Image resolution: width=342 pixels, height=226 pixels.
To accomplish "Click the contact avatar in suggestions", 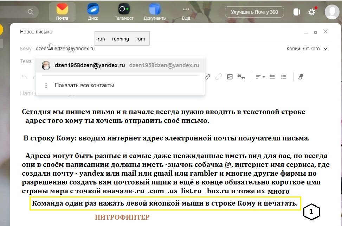I will [x=46, y=65].
